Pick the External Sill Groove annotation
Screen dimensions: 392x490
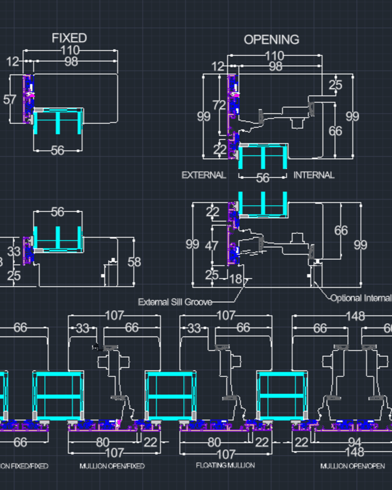[175, 302]
